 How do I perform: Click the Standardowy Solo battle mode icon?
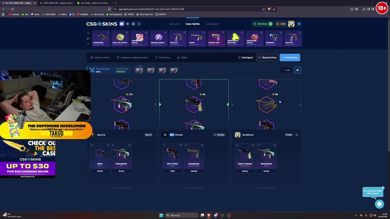(92, 70)
